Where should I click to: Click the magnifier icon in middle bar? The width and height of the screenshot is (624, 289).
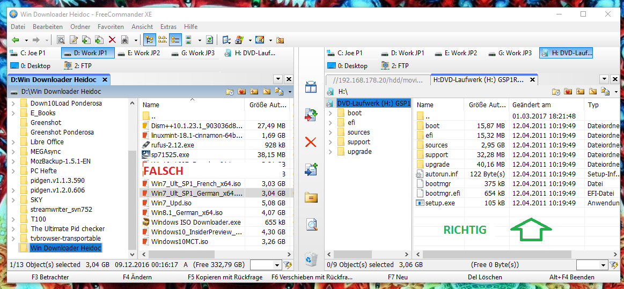click(x=311, y=225)
